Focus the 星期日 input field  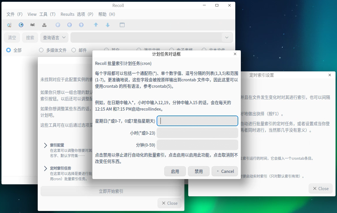[x=197, y=121]
